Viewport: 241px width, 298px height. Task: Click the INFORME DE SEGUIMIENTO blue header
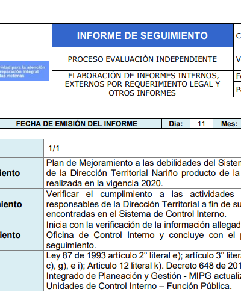[x=143, y=35]
